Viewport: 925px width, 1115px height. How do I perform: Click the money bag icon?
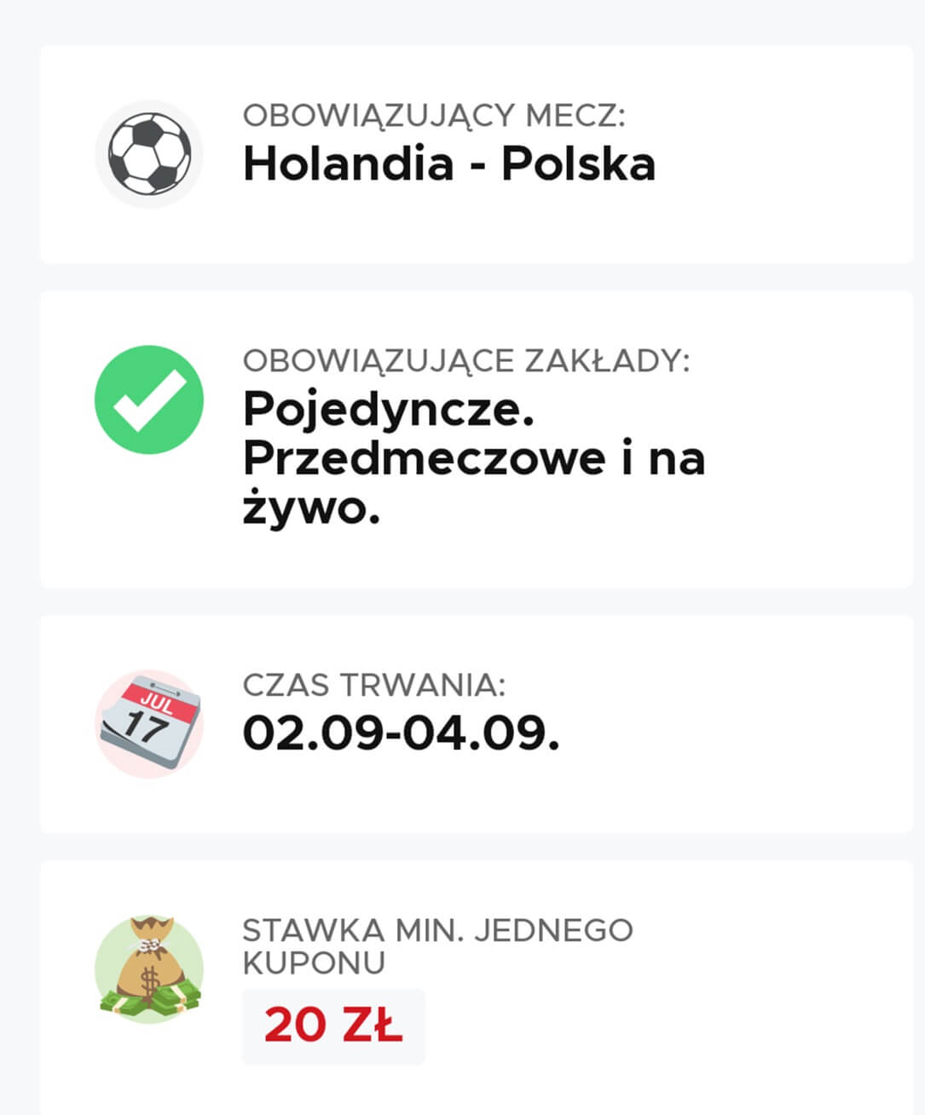pos(149,970)
